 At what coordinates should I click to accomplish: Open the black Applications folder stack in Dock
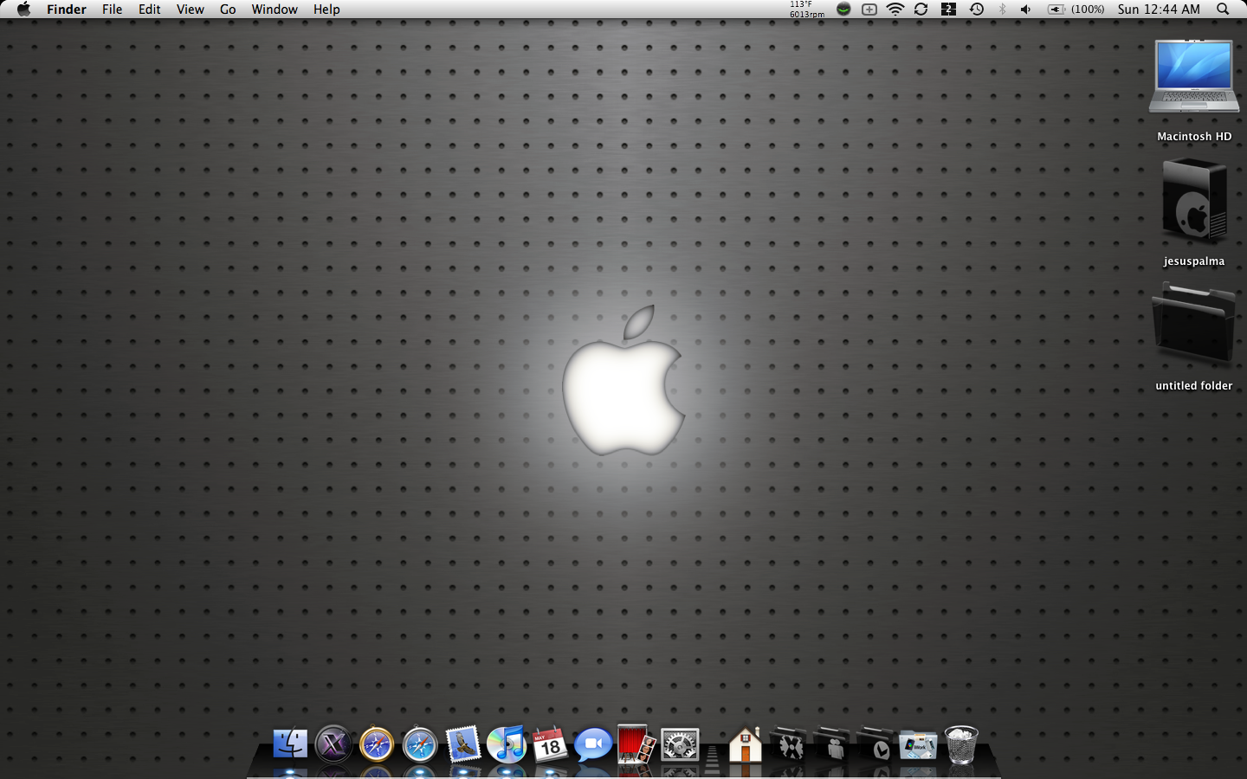point(789,744)
